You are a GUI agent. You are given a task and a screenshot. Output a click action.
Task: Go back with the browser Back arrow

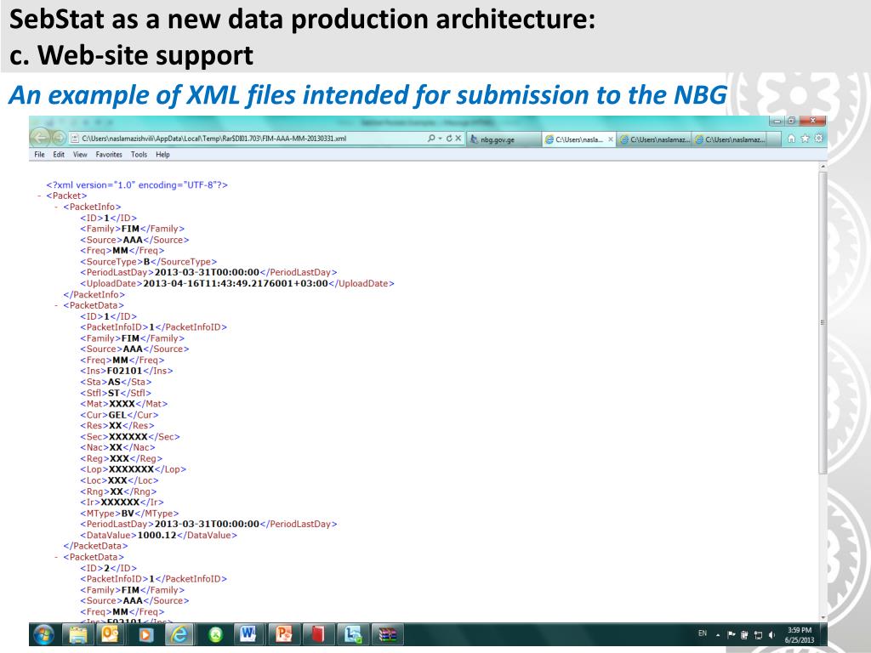(39, 137)
